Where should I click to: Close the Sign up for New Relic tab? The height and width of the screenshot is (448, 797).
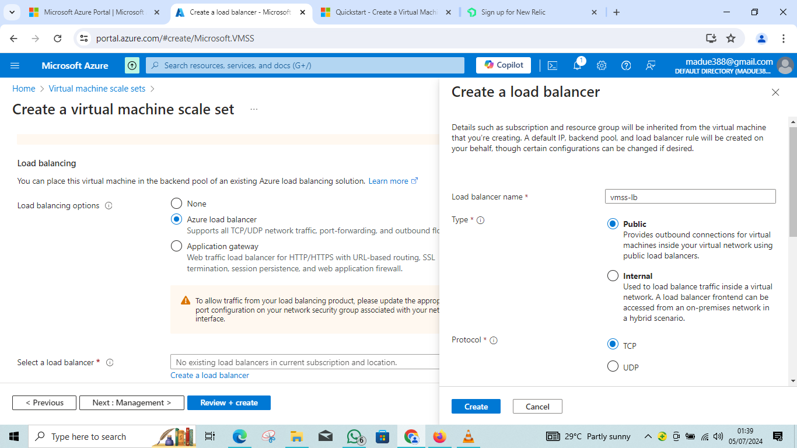point(595,12)
